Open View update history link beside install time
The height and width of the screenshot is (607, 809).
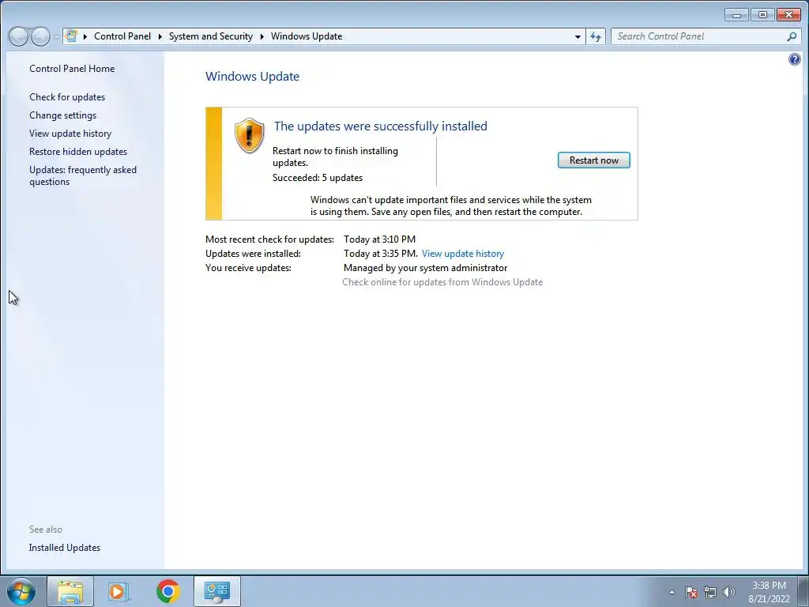click(463, 254)
